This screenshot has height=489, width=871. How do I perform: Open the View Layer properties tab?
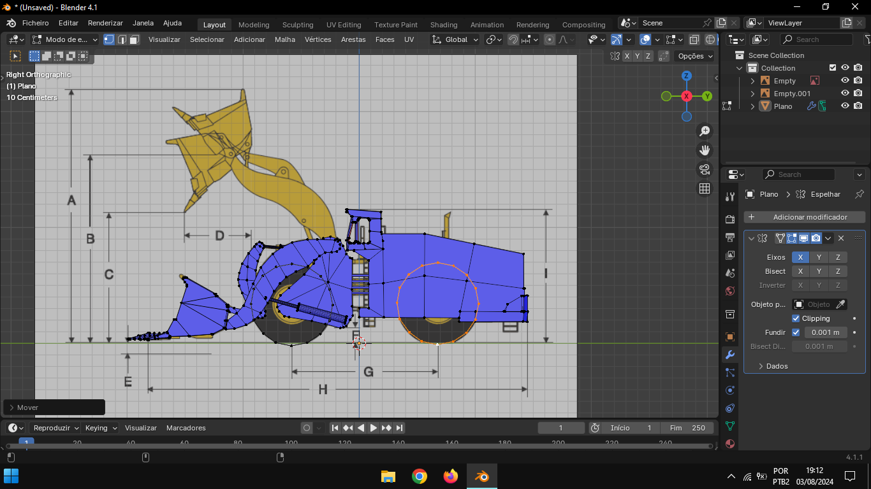point(730,255)
